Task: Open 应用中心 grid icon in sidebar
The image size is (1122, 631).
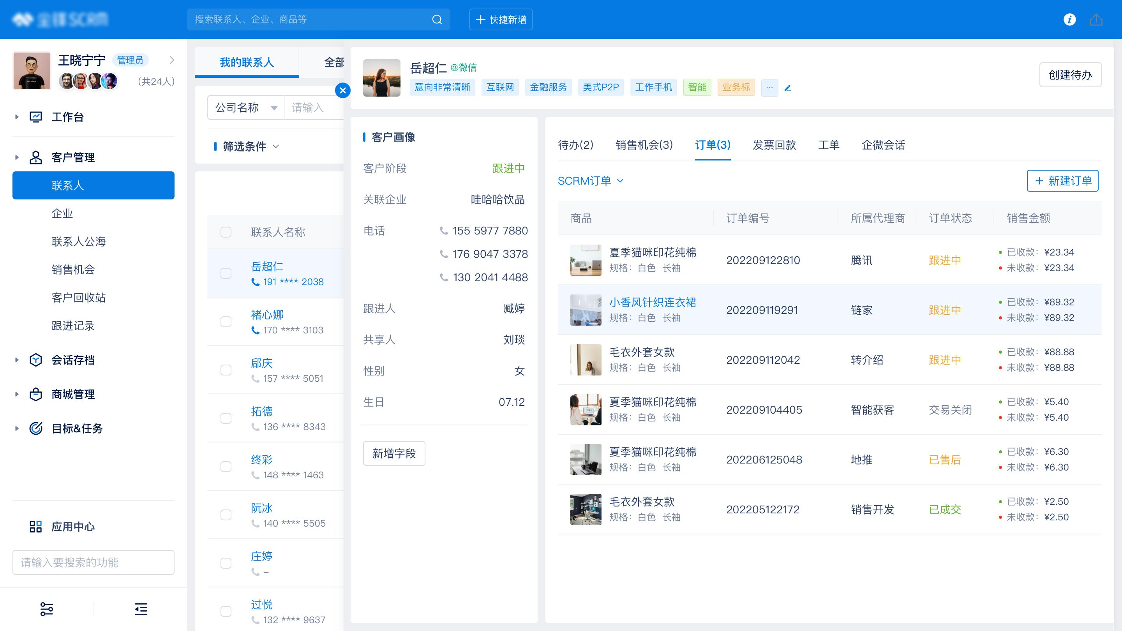Action: coord(36,527)
